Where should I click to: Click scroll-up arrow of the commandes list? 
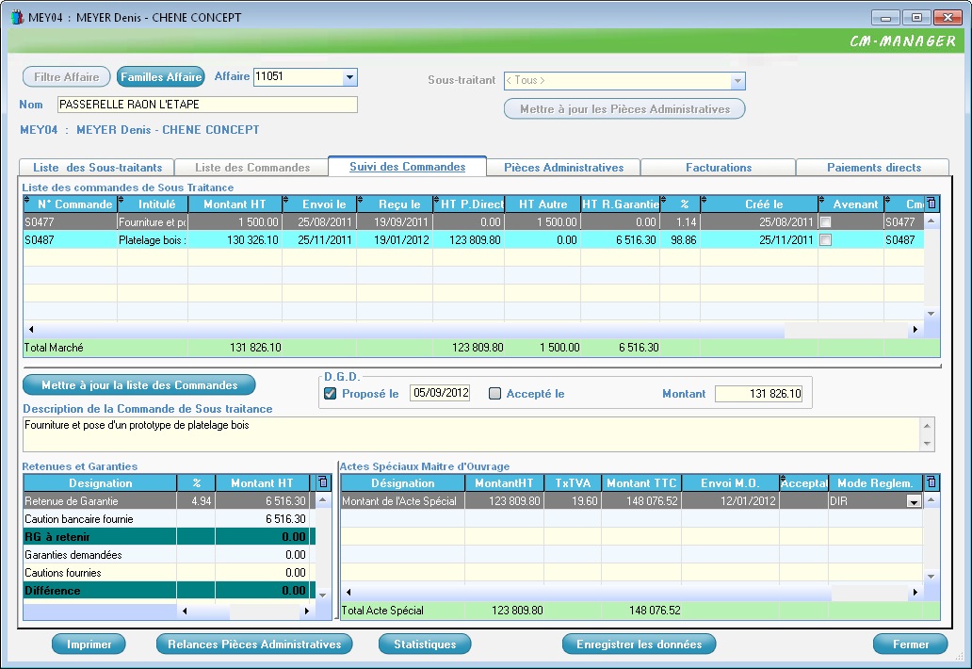pyautogui.click(x=931, y=220)
